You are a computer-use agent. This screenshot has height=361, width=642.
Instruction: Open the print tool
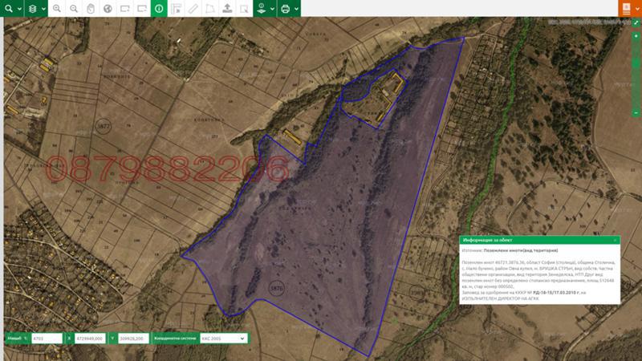coord(285,9)
